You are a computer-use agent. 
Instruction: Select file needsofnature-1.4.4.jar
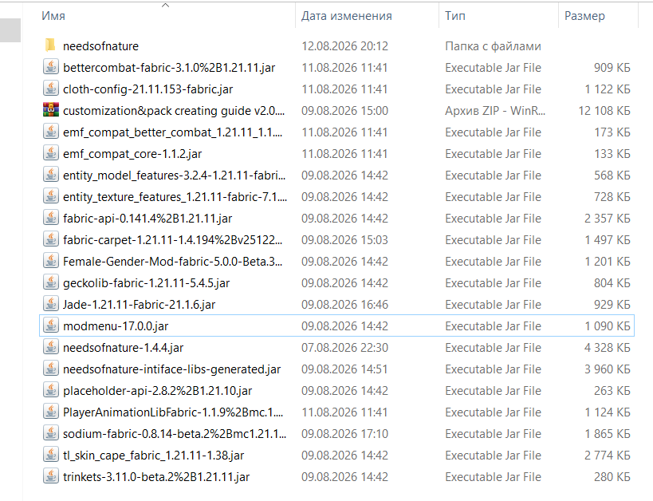[x=123, y=348]
